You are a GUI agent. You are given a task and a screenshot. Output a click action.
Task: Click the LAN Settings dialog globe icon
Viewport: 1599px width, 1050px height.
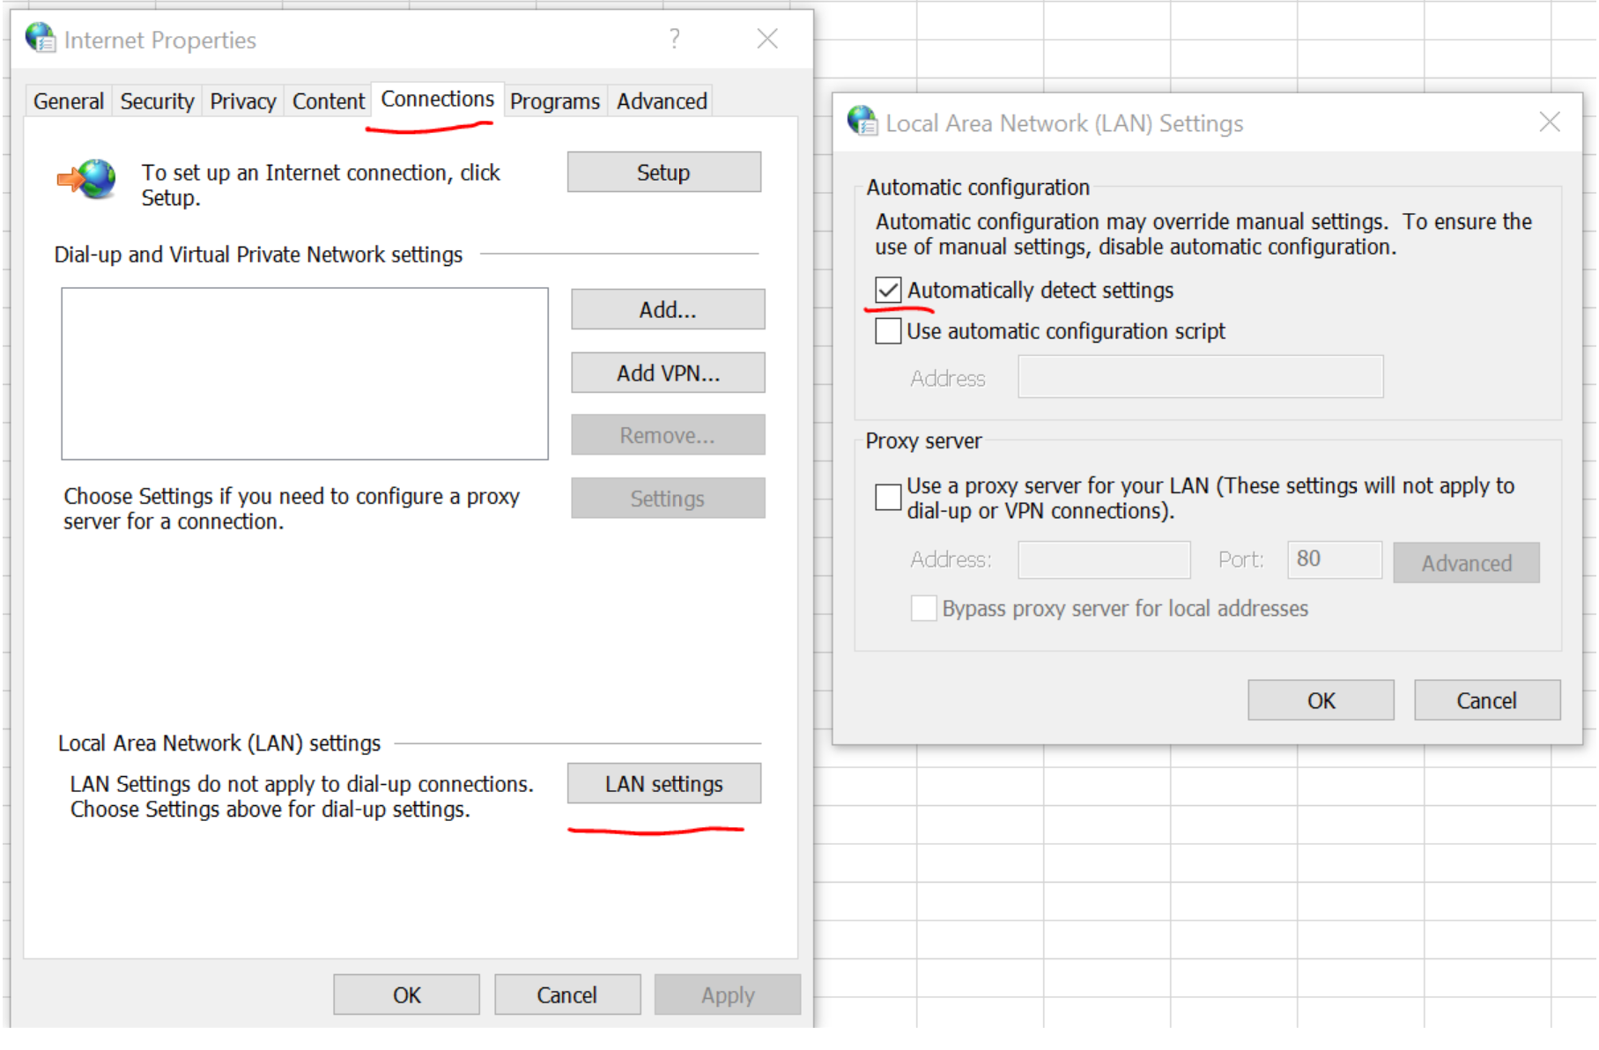coord(862,122)
